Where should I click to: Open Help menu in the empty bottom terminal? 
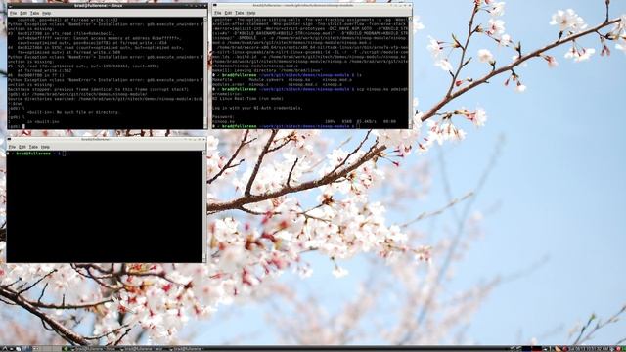pos(45,147)
